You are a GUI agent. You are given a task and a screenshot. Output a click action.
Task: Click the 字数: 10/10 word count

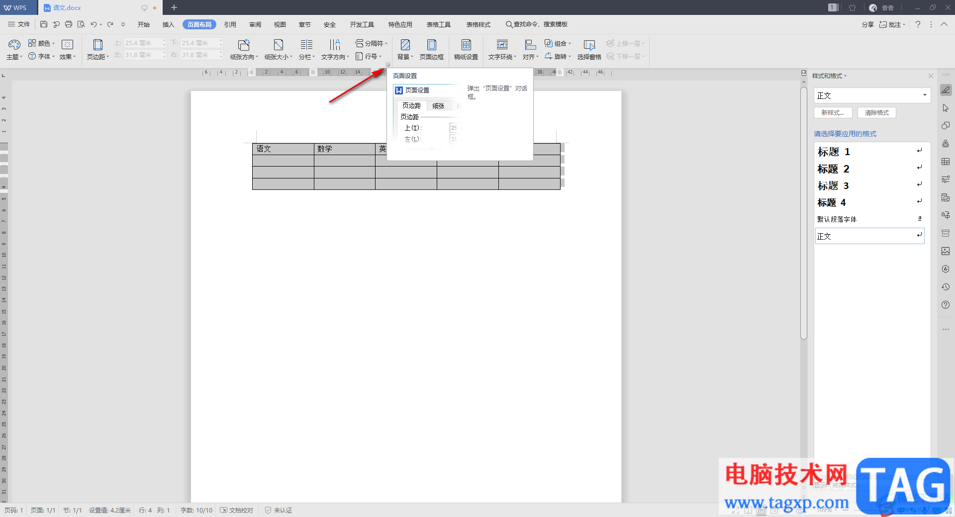point(196,511)
